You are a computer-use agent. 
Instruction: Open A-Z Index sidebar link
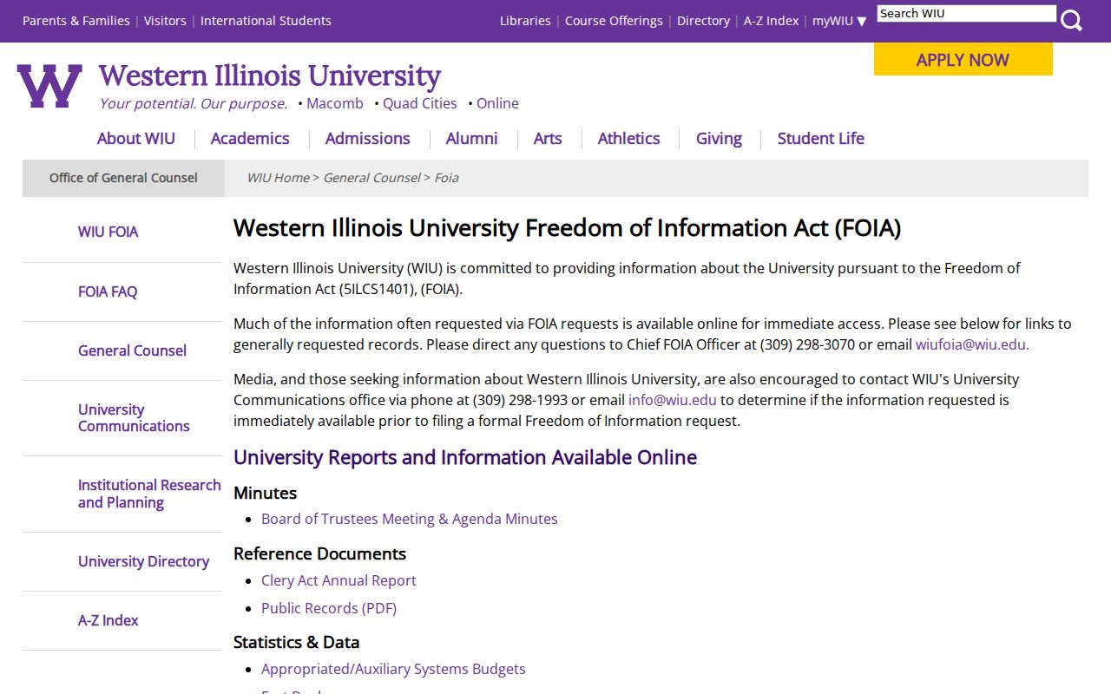point(108,620)
